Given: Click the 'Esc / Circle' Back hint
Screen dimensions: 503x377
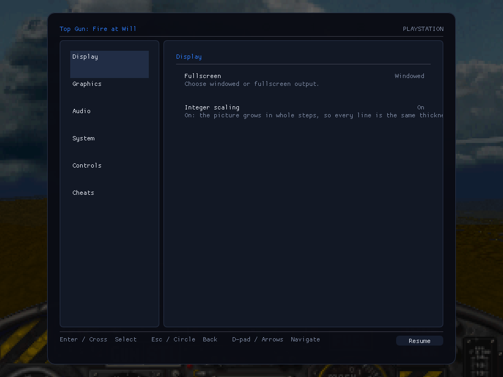Looking at the screenshot, I should point(184,339).
